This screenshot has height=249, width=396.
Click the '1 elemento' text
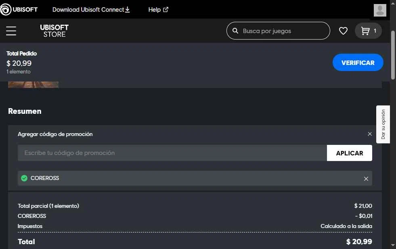tap(19, 72)
